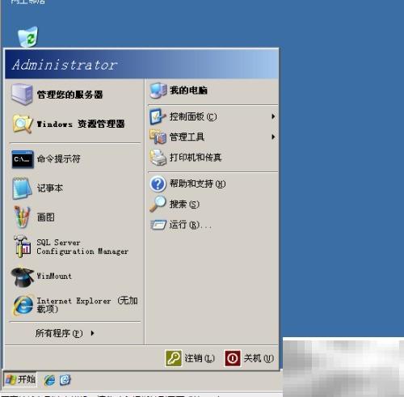
Task: Click the Administrator user name header
Action: [x=65, y=65]
